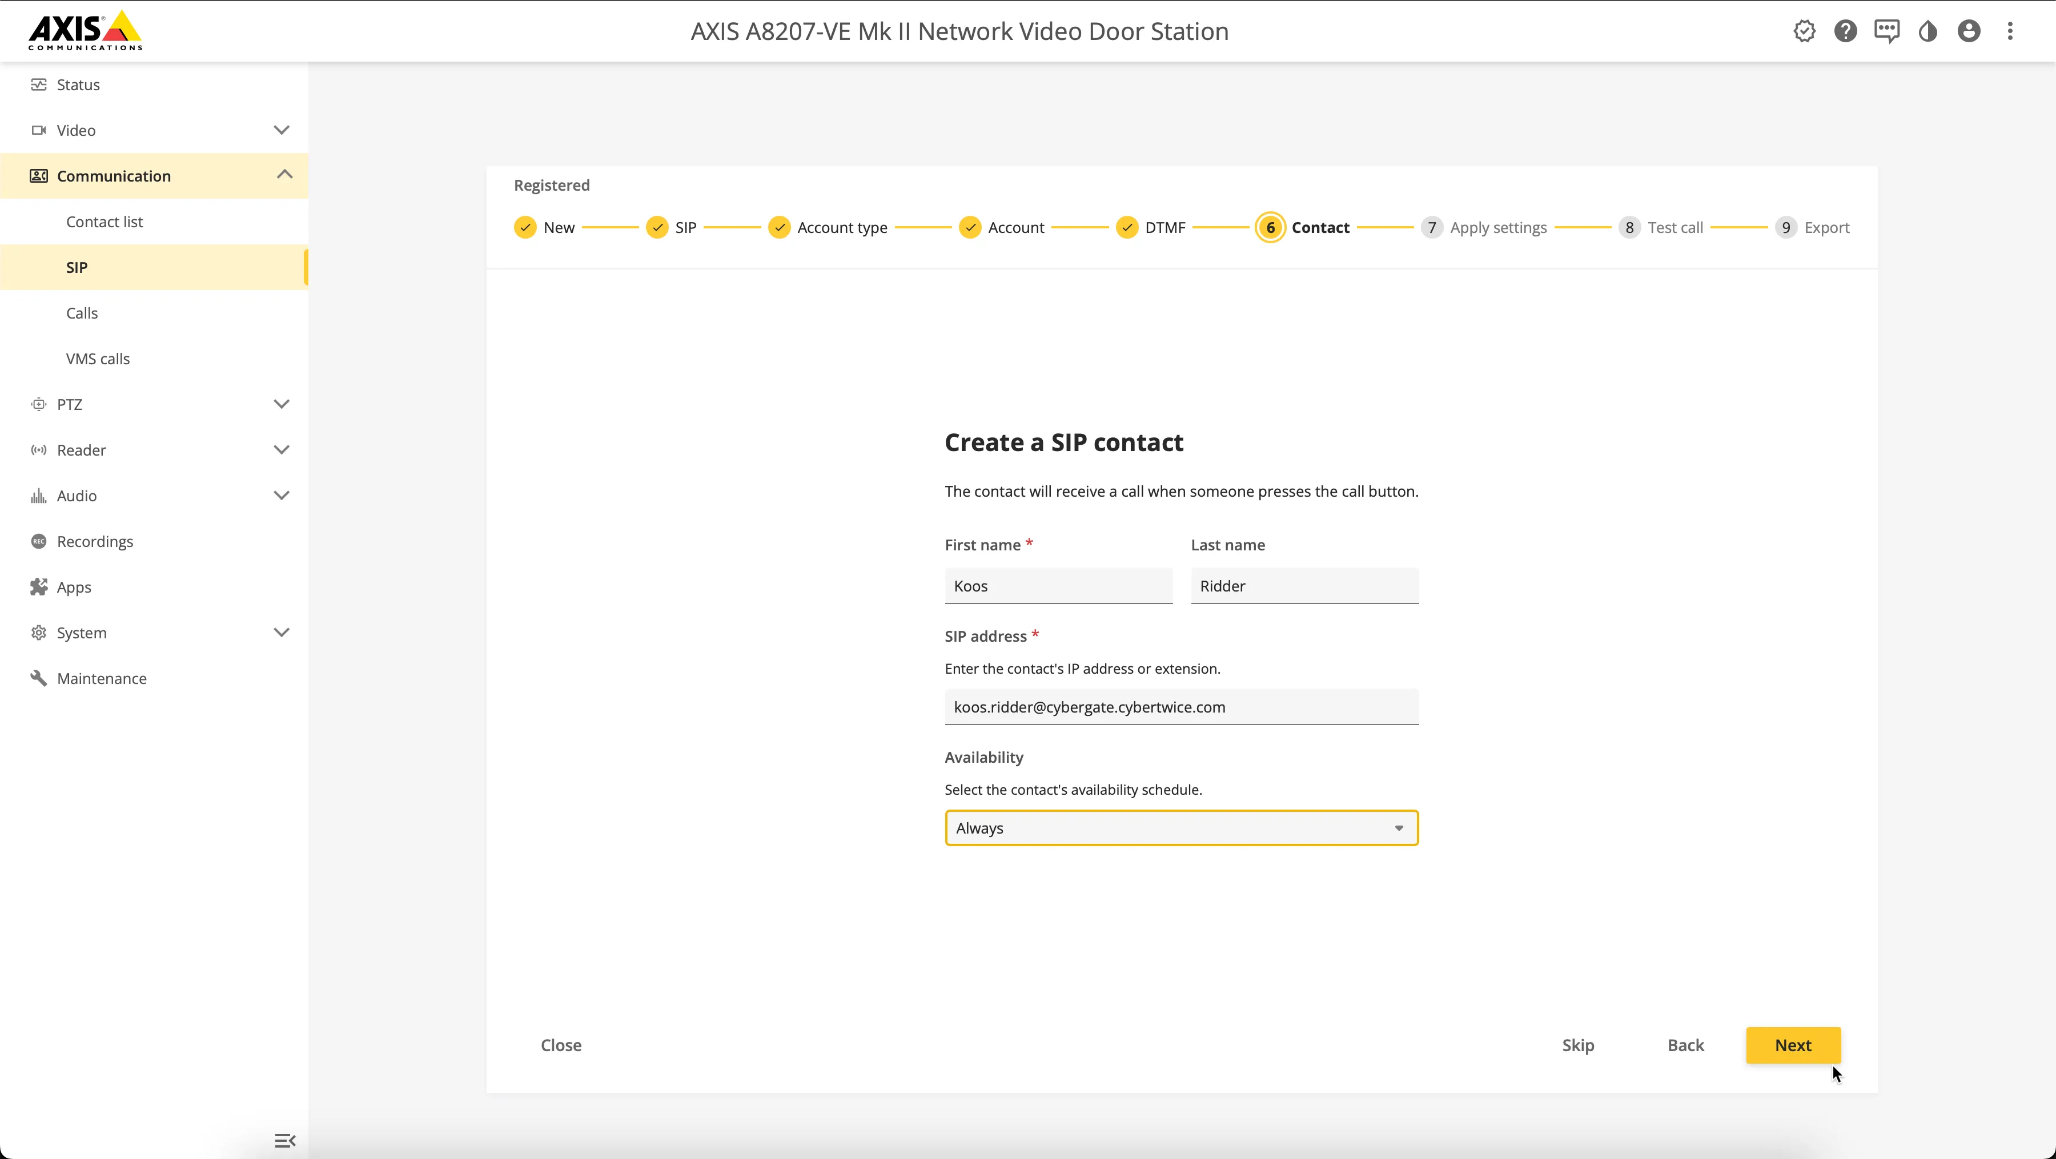Expand the Video section chevron

(x=282, y=130)
